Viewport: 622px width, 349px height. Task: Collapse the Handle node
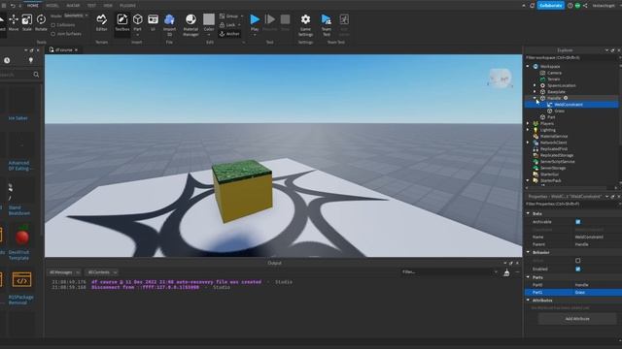(536, 98)
